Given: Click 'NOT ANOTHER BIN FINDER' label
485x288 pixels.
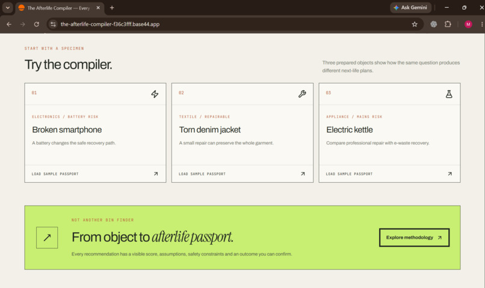Looking at the screenshot, I should pos(103,220).
